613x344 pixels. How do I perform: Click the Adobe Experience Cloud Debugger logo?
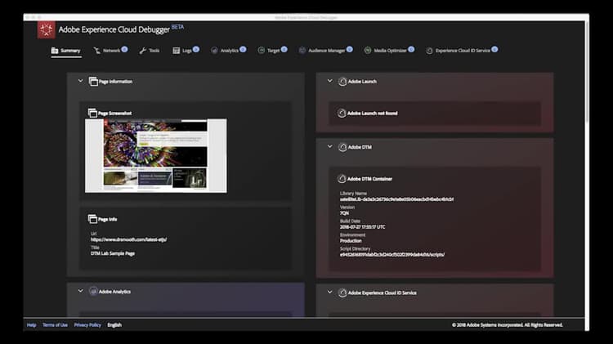[x=46, y=29]
